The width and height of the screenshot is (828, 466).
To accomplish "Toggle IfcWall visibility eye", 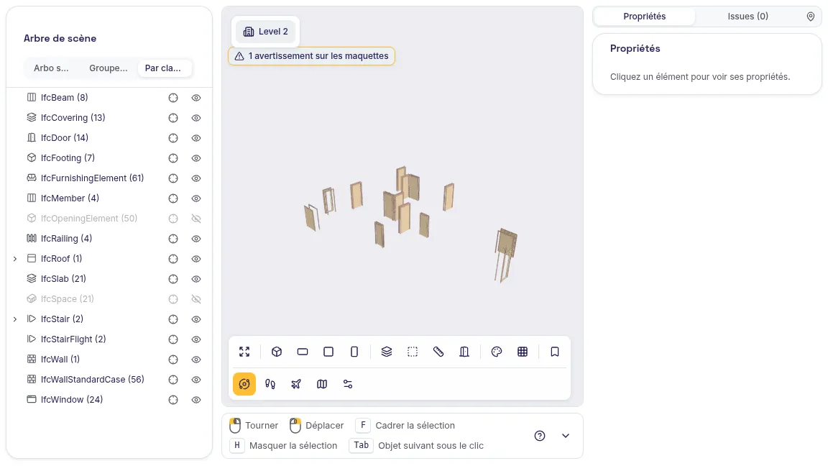I will coord(196,360).
